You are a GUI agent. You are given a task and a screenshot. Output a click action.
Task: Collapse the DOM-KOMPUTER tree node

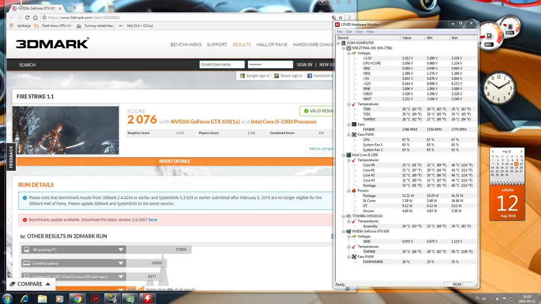click(339, 43)
